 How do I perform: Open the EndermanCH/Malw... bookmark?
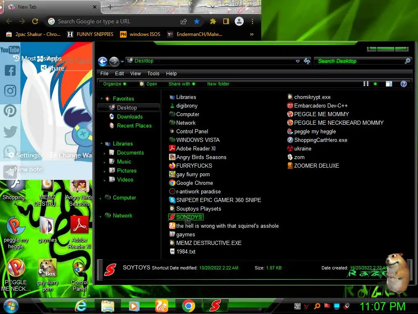195,34
